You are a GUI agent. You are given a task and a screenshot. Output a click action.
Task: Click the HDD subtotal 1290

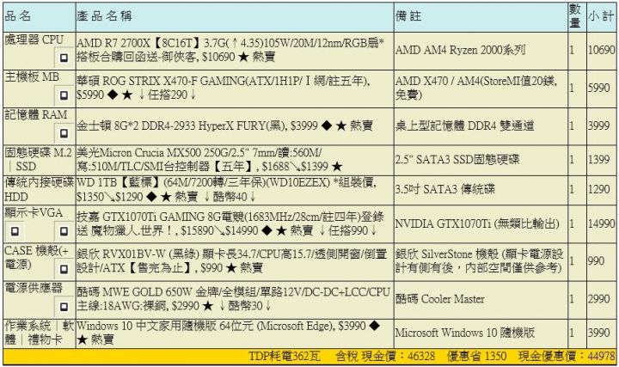599,189
